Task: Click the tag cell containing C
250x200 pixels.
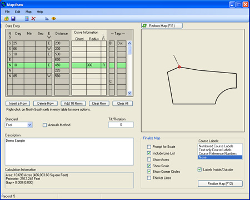Action: (112, 81)
